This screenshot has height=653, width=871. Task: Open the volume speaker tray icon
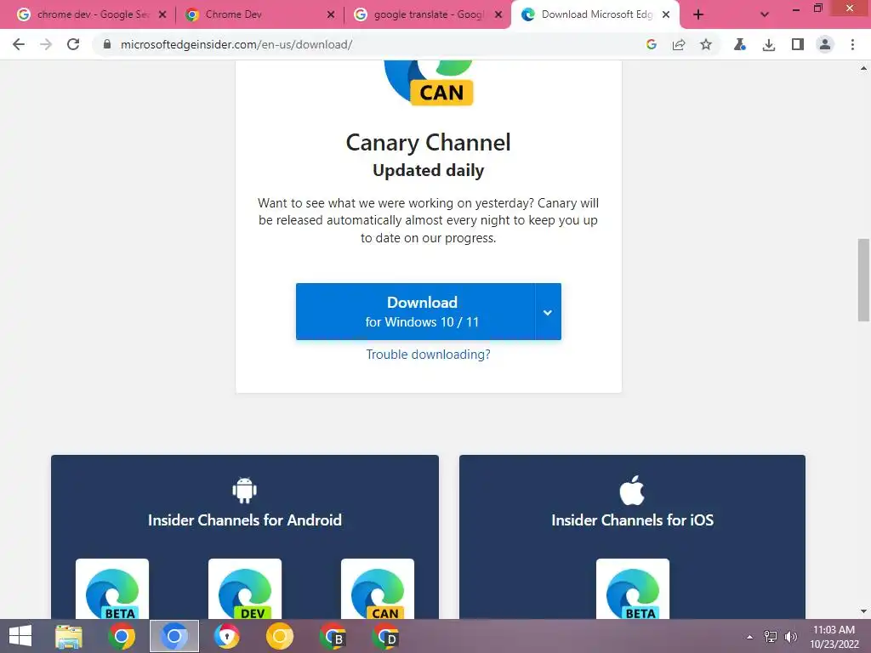(x=790, y=637)
